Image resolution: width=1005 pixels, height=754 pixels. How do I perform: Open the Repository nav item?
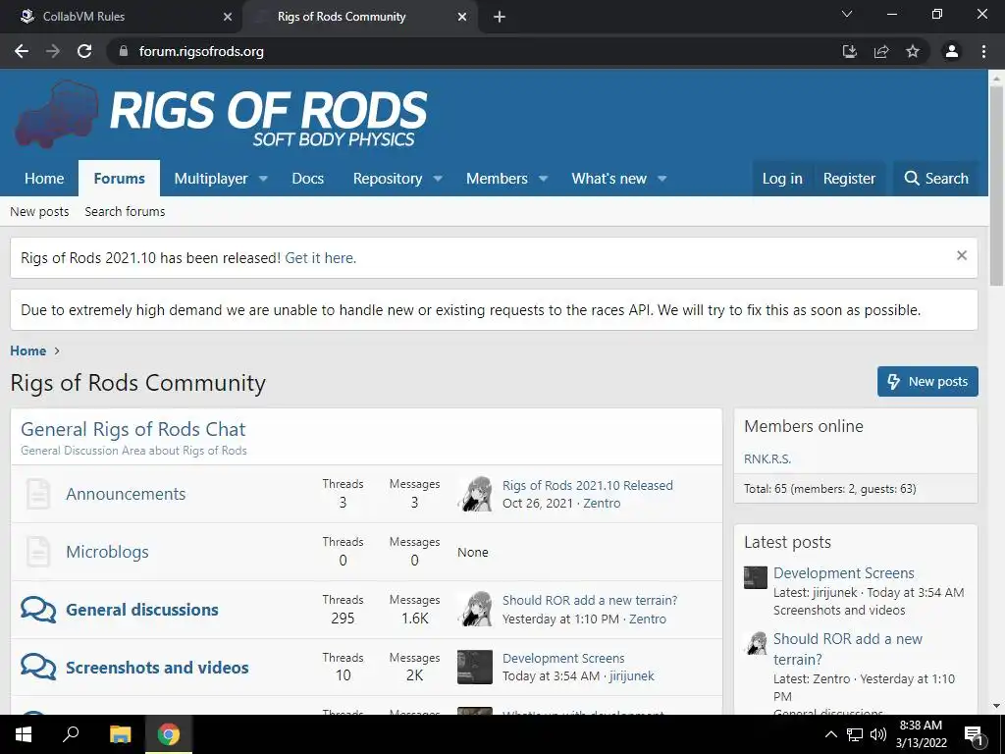pos(388,179)
